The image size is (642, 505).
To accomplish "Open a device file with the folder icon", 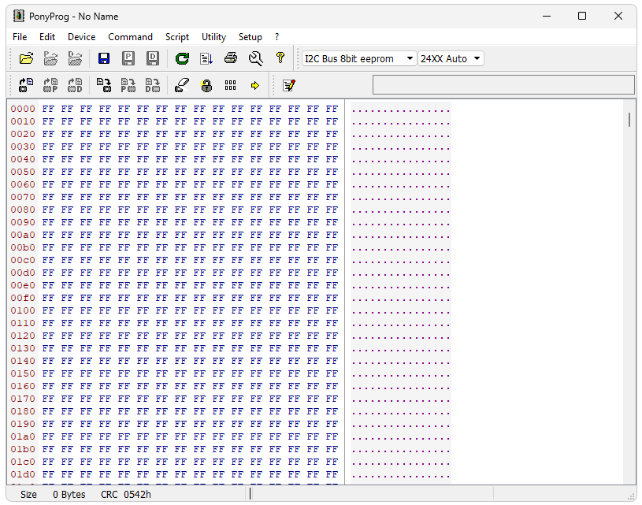I will pos(26,58).
